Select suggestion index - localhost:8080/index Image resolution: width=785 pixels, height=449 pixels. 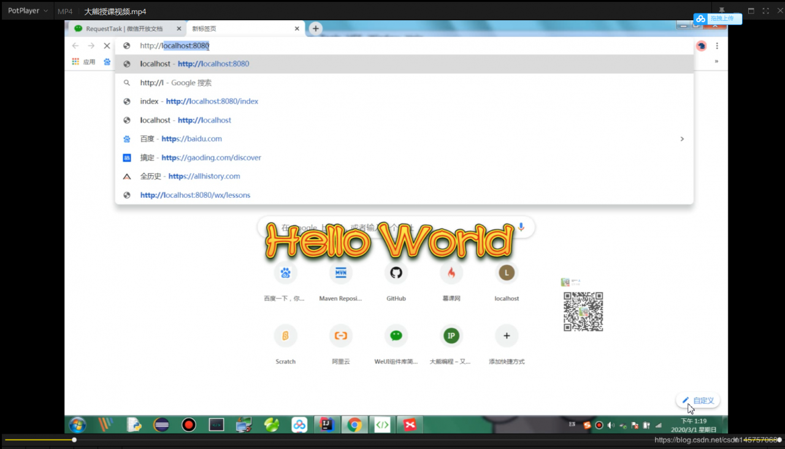point(404,101)
